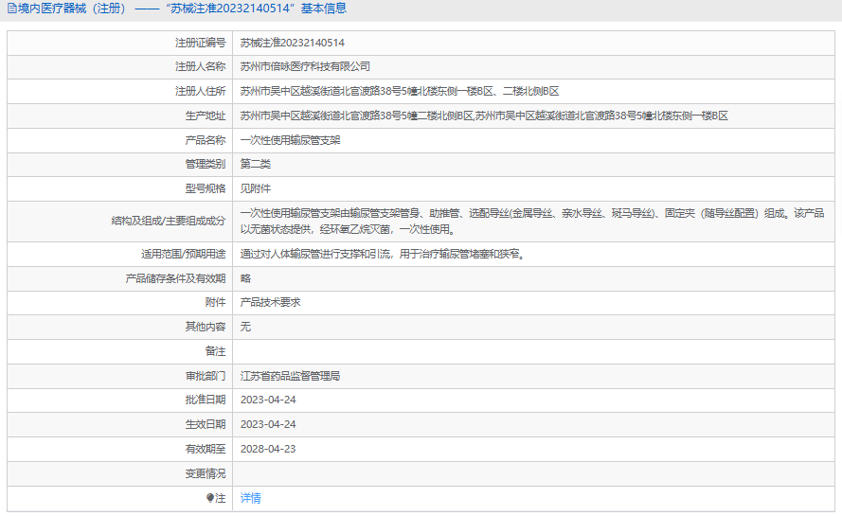Click the intended use text 通过对人体输尿管进行支撑和引流
The width and height of the screenshot is (842, 516).
[x=315, y=255]
